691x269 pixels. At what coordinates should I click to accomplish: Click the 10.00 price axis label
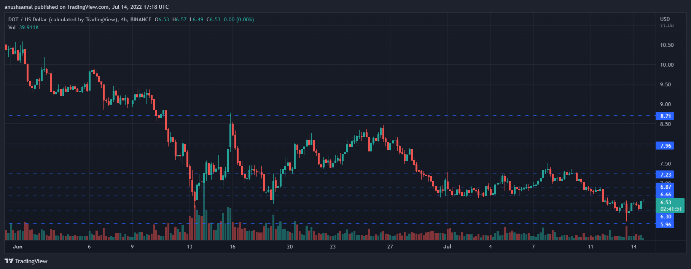tap(667, 65)
